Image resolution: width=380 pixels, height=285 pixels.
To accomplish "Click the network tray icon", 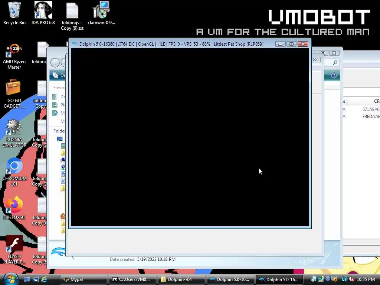I will (x=344, y=279).
